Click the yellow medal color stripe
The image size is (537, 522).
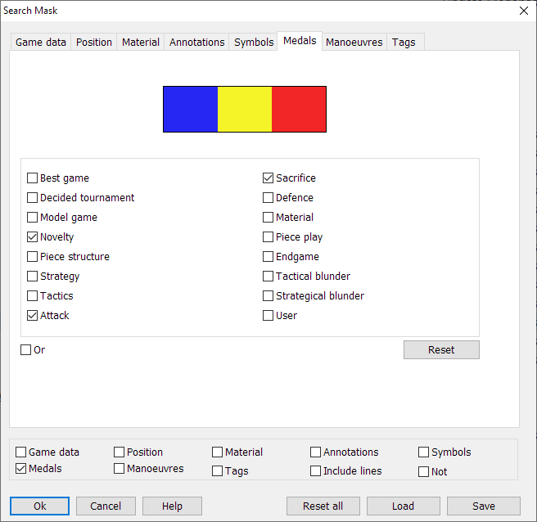(x=245, y=109)
